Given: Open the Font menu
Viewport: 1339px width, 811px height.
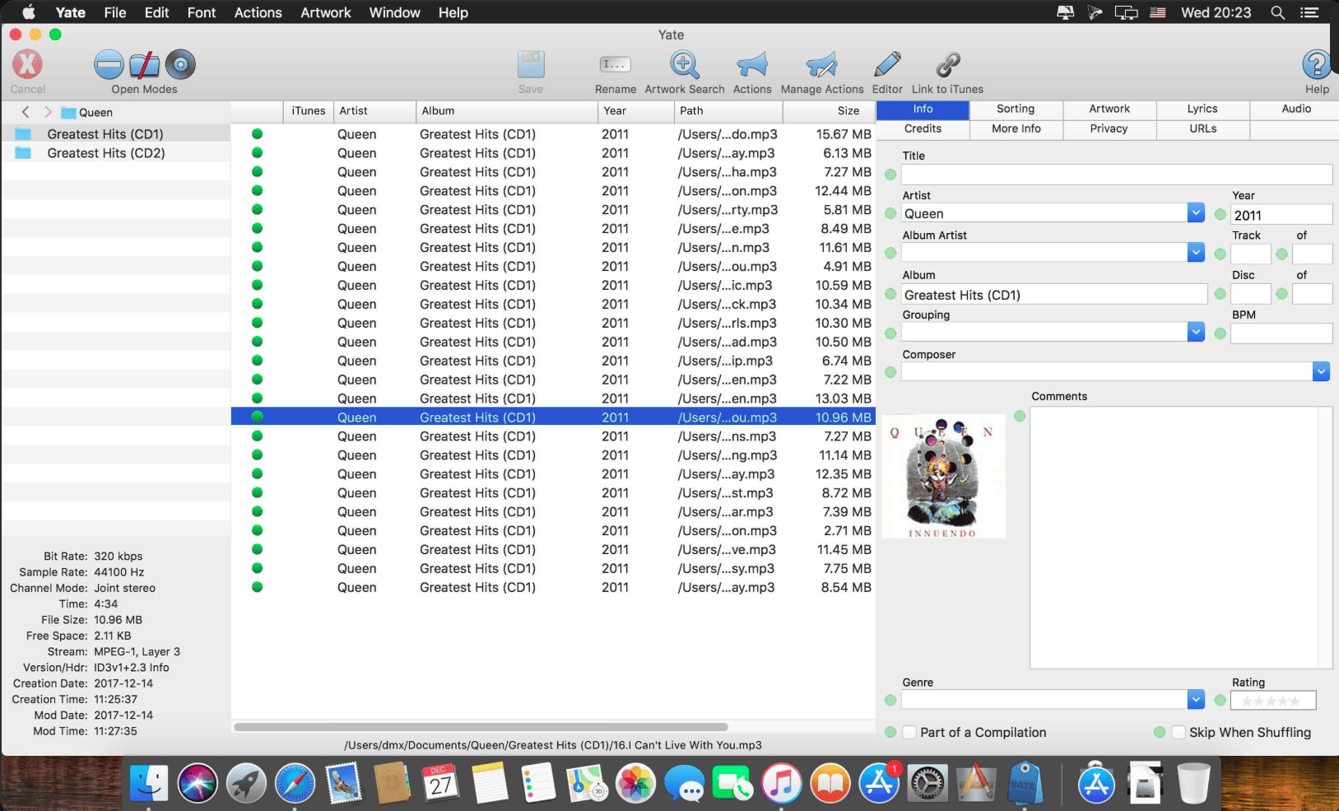Looking at the screenshot, I should click(201, 12).
